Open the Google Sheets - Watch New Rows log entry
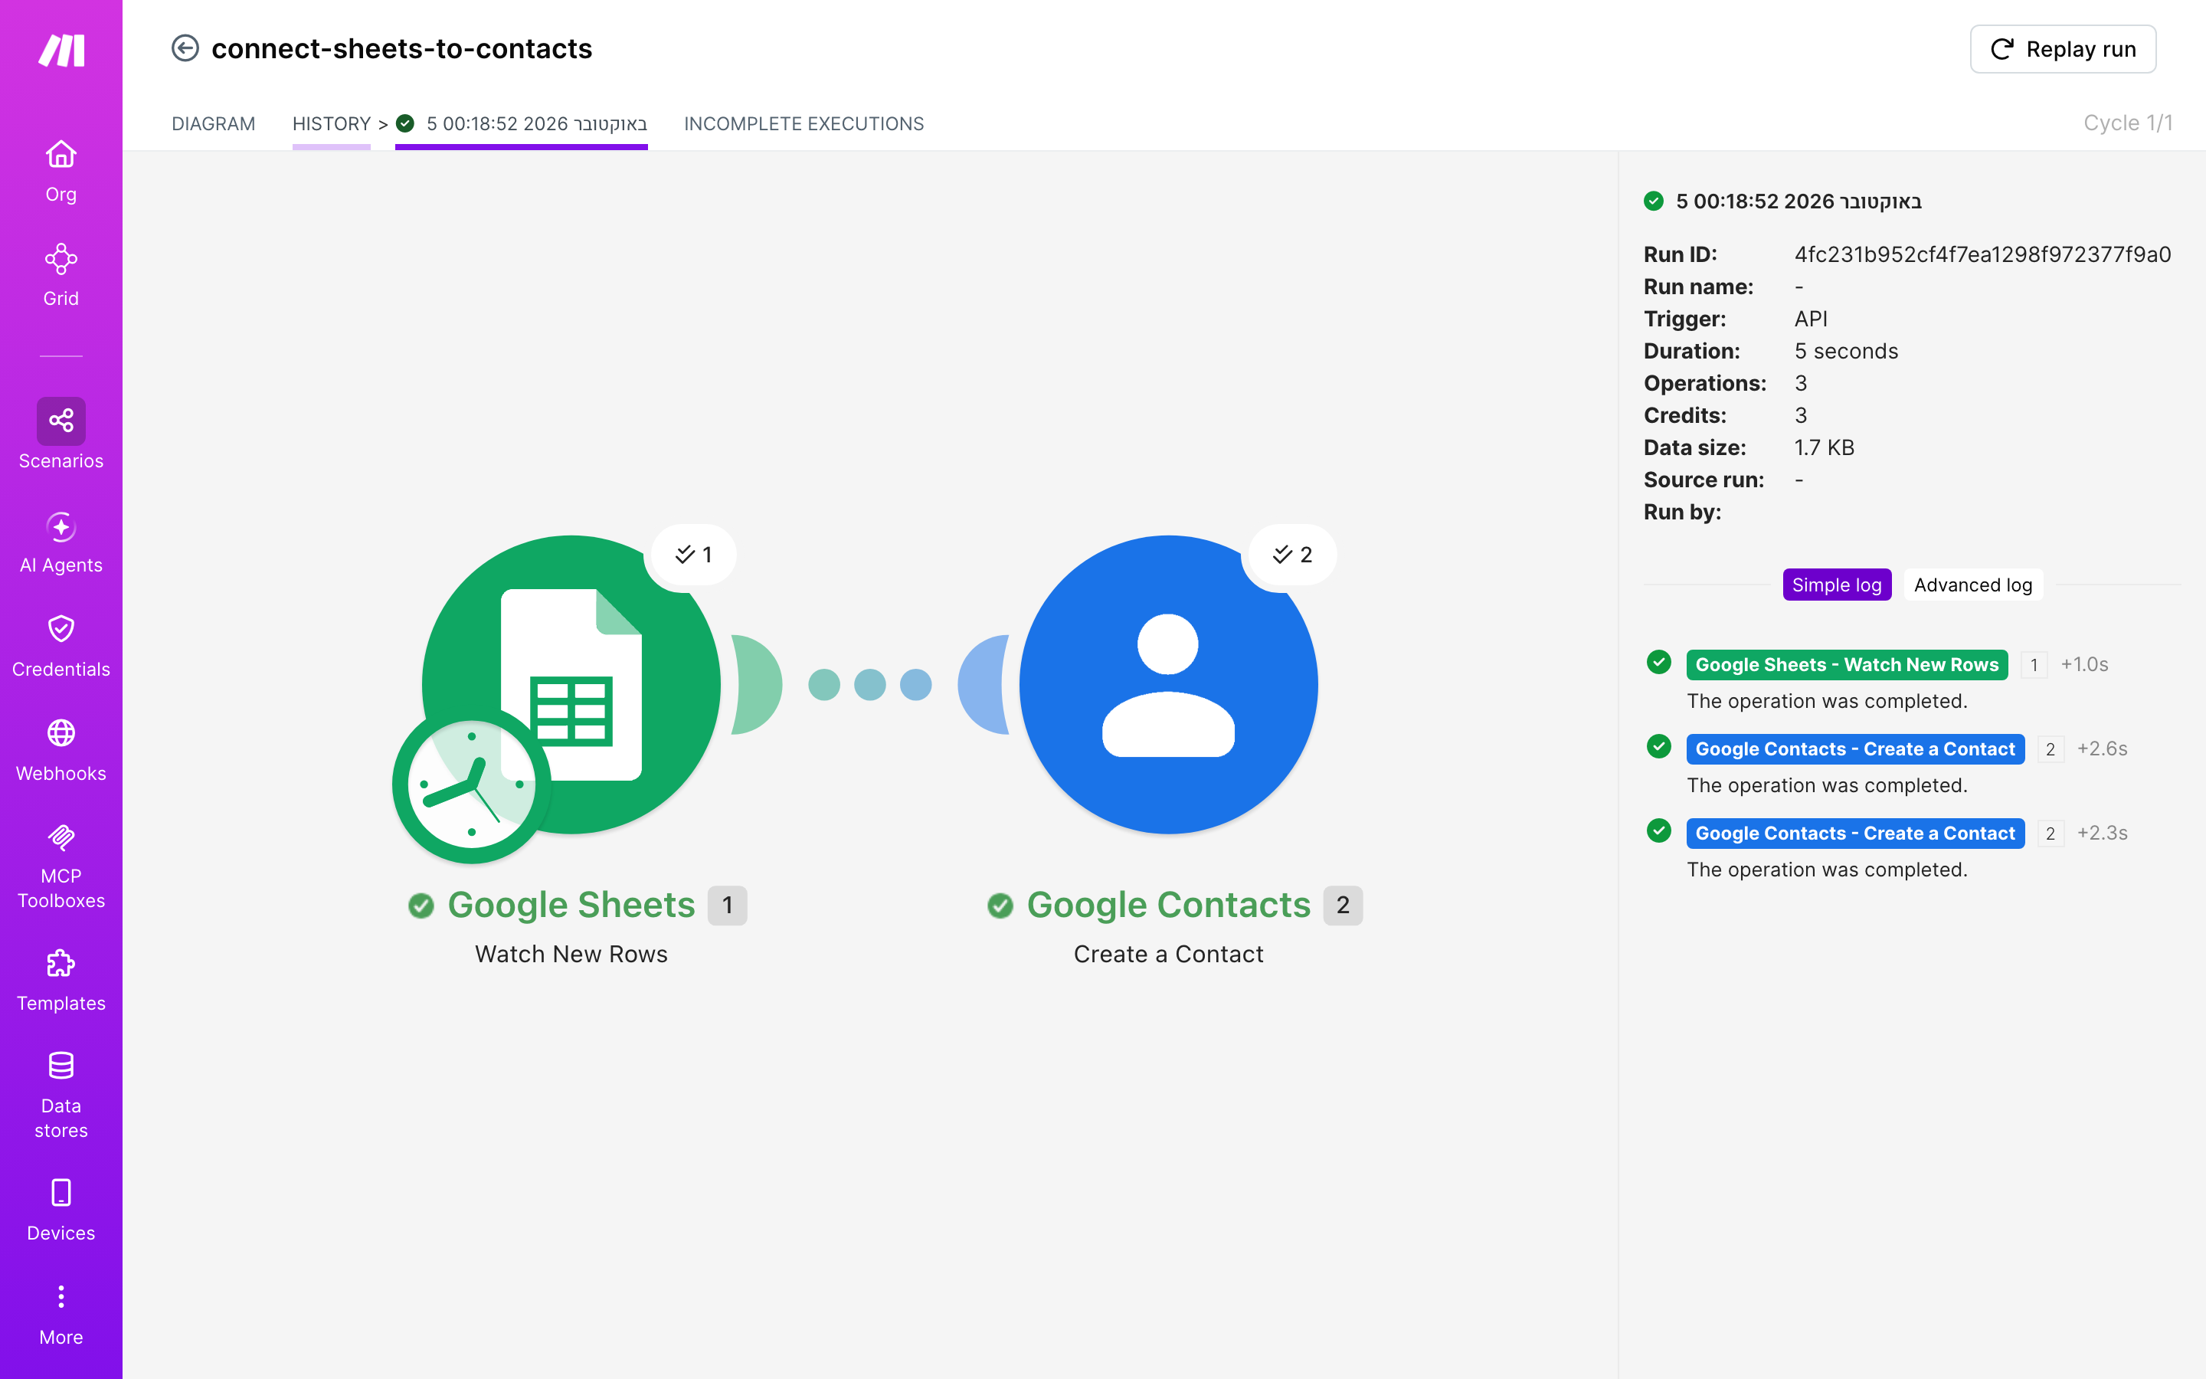The width and height of the screenshot is (2206, 1379). pos(1847,665)
